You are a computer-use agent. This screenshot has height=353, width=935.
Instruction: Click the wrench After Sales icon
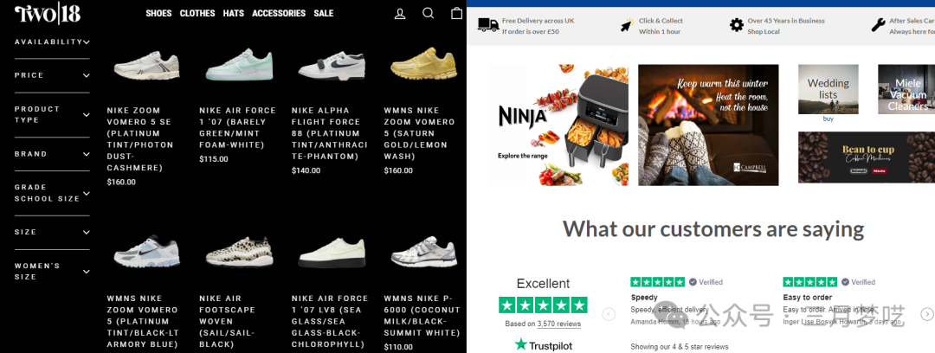point(878,25)
